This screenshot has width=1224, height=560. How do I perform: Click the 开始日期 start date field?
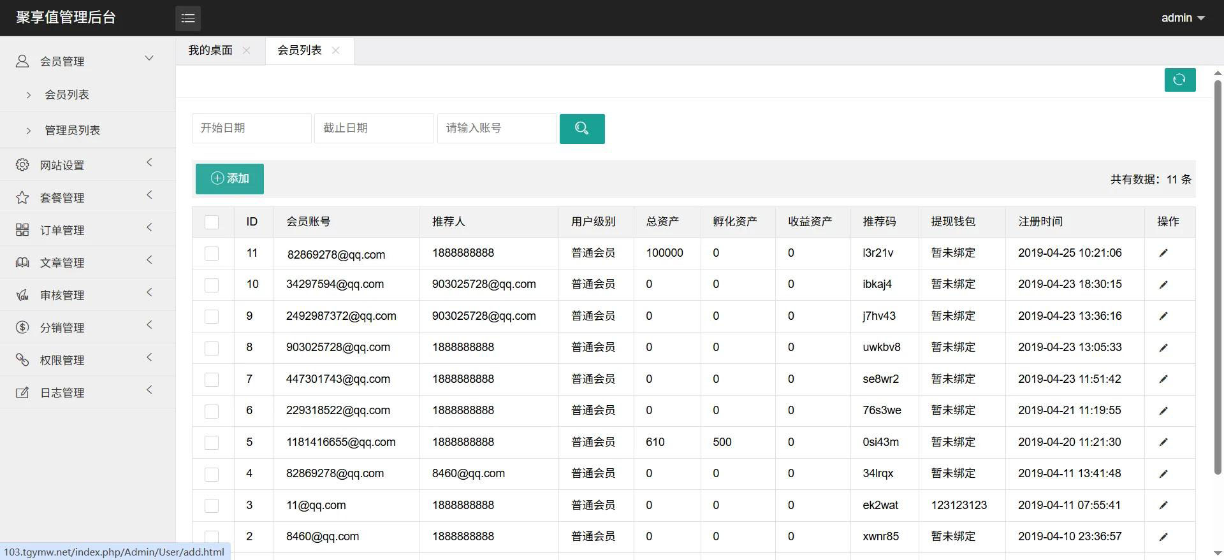(x=251, y=128)
